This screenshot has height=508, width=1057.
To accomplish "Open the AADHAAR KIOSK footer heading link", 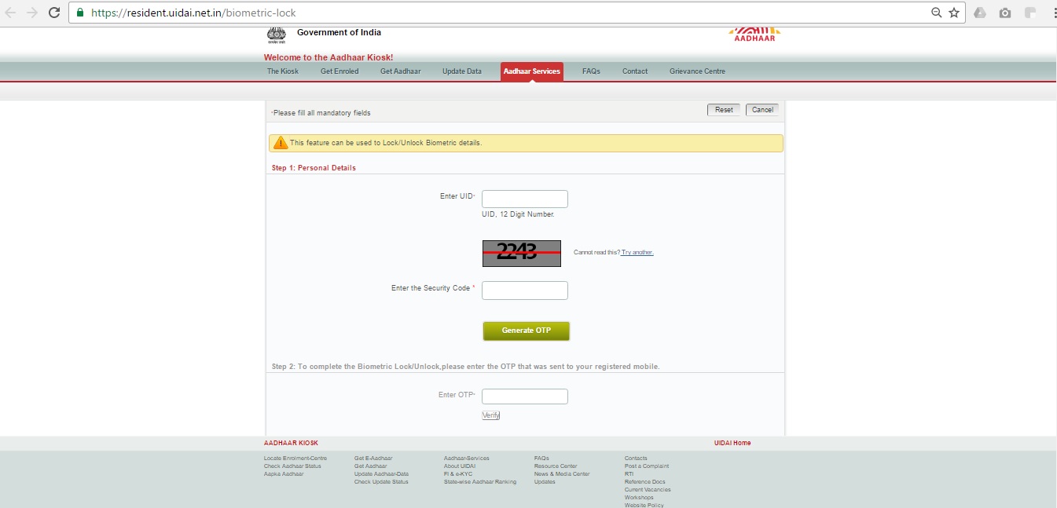I will [291, 443].
